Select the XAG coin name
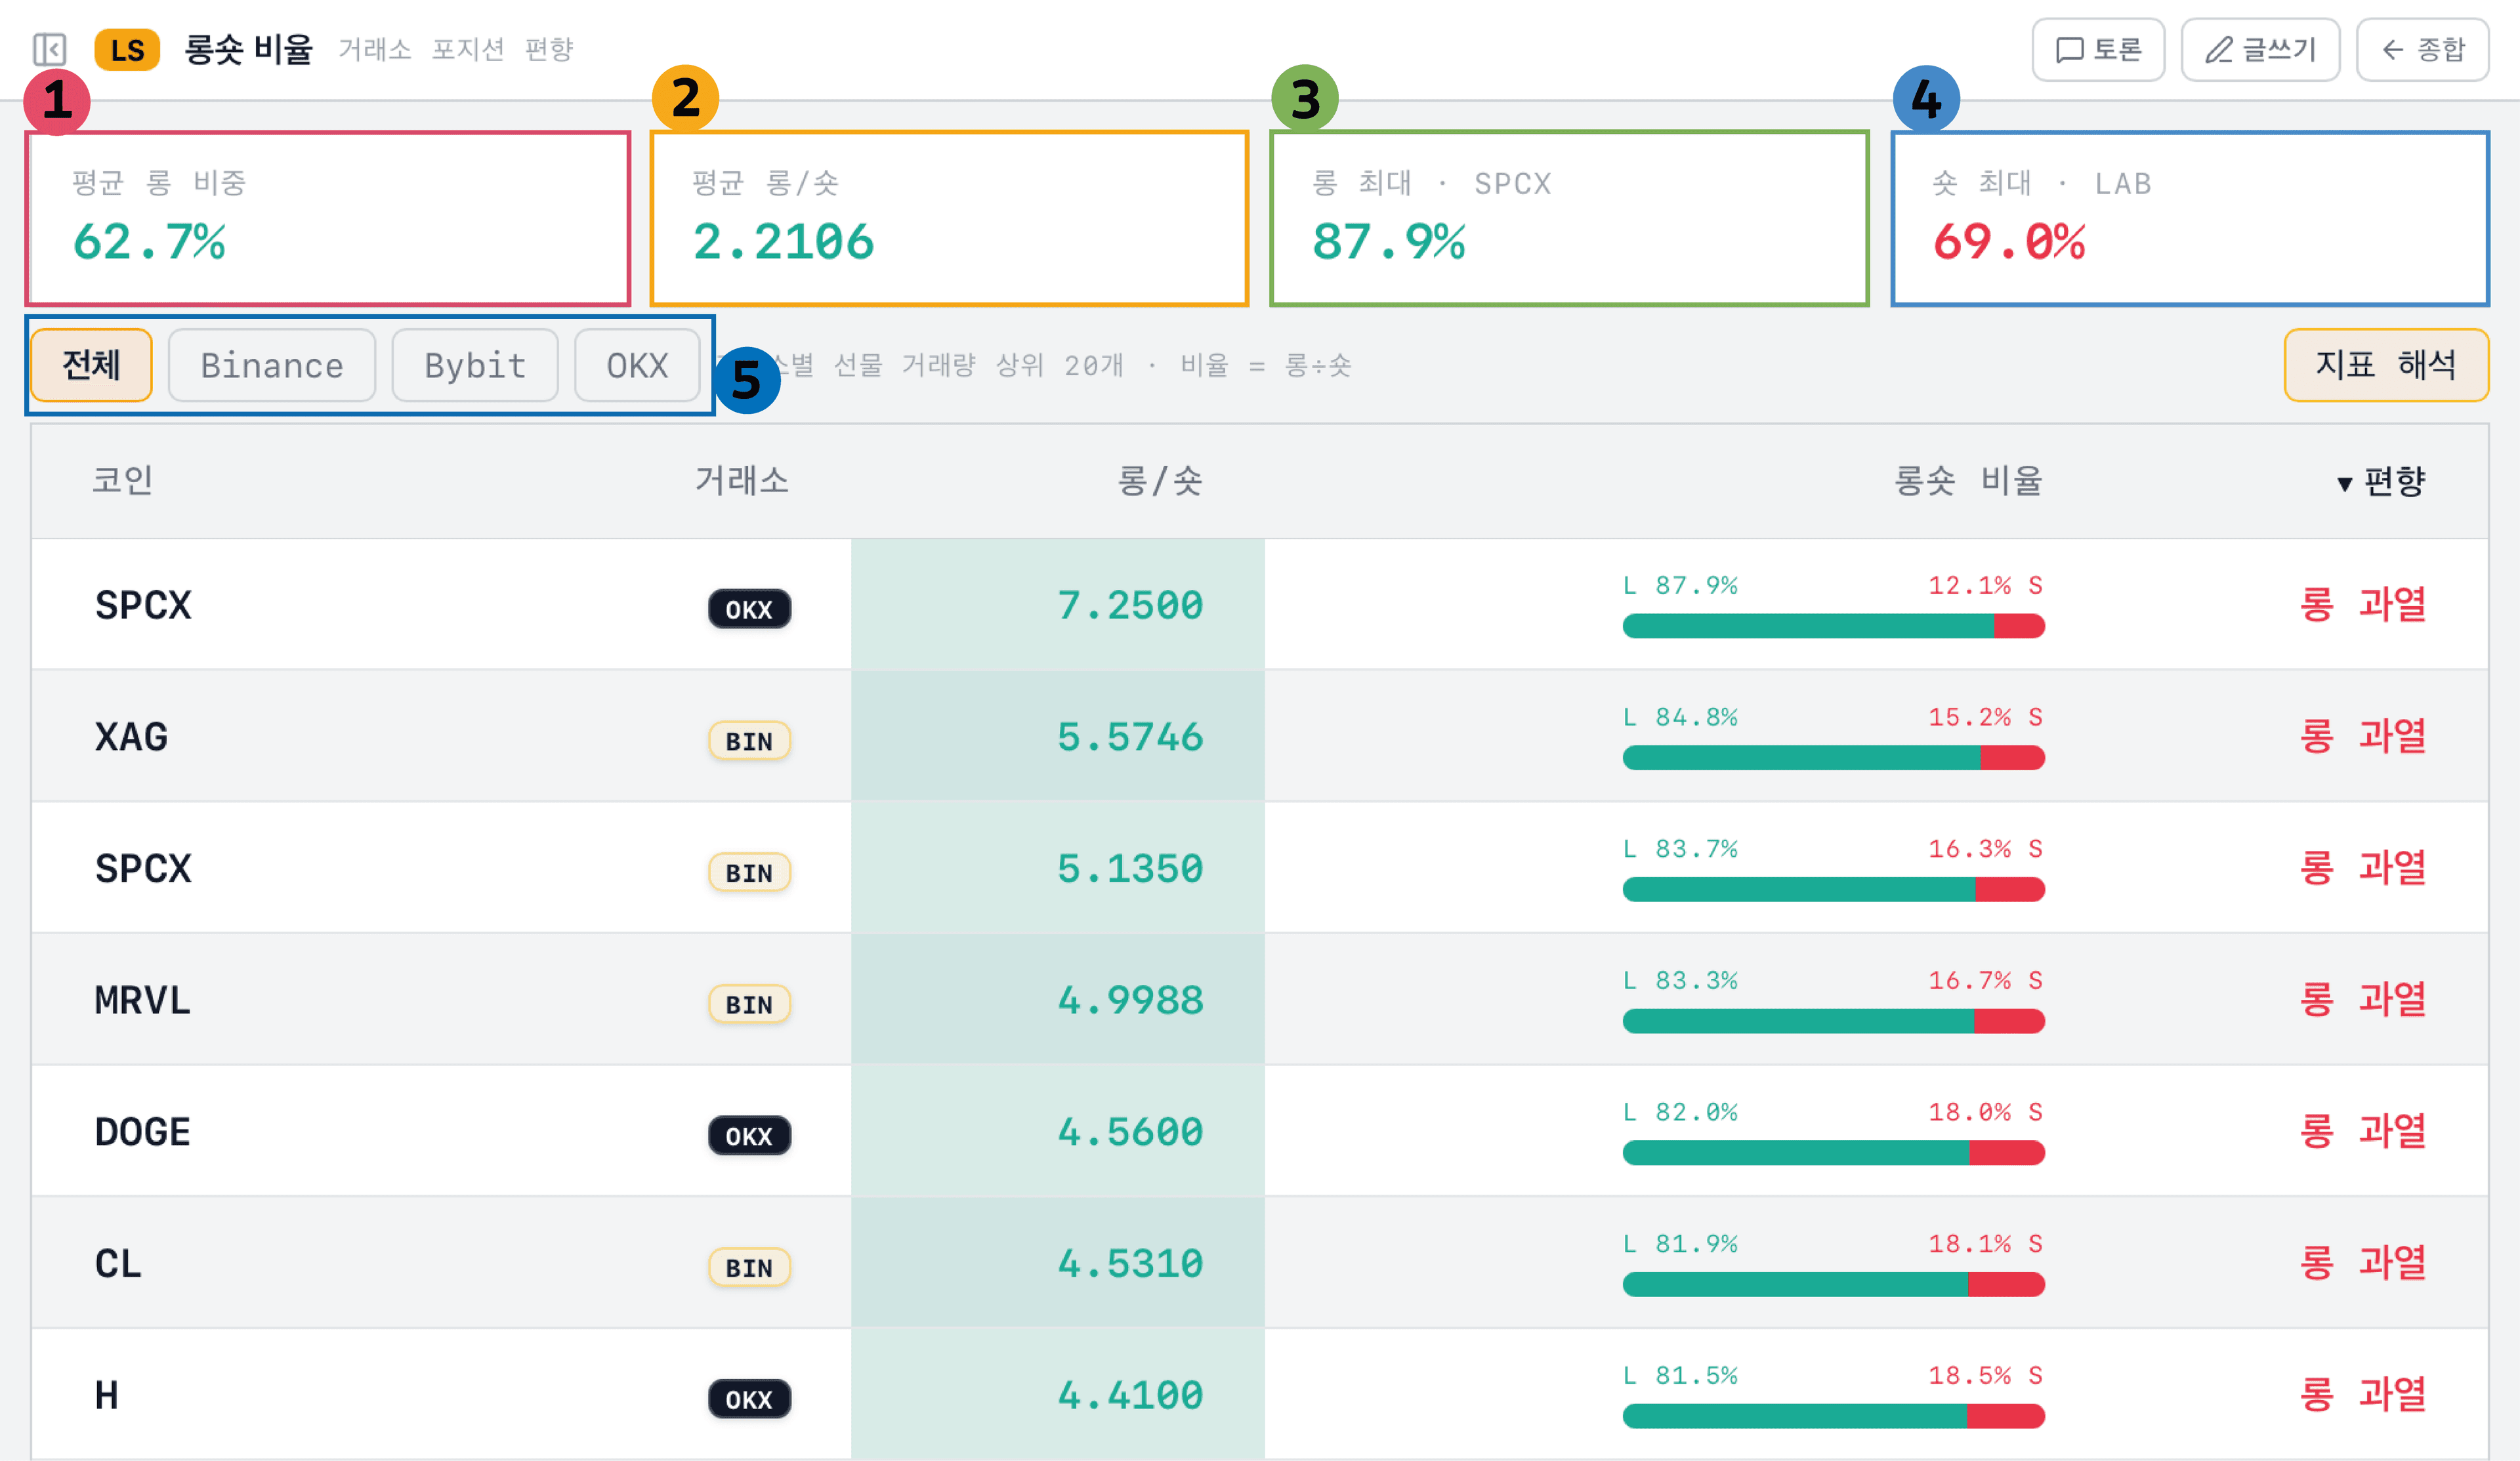 (x=131, y=737)
